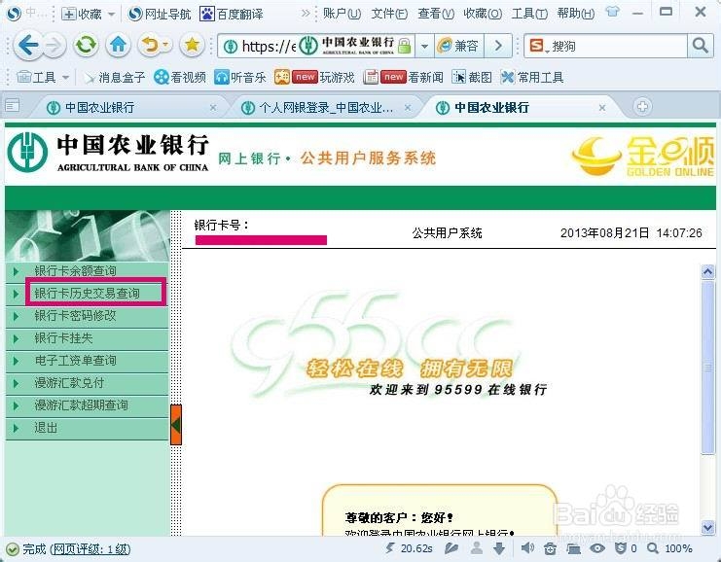Click the scrollbar up arrow
Screen dimensions: 721x562
[x=707, y=271]
